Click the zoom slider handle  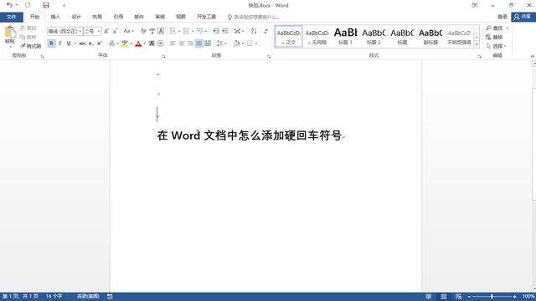pos(492,297)
